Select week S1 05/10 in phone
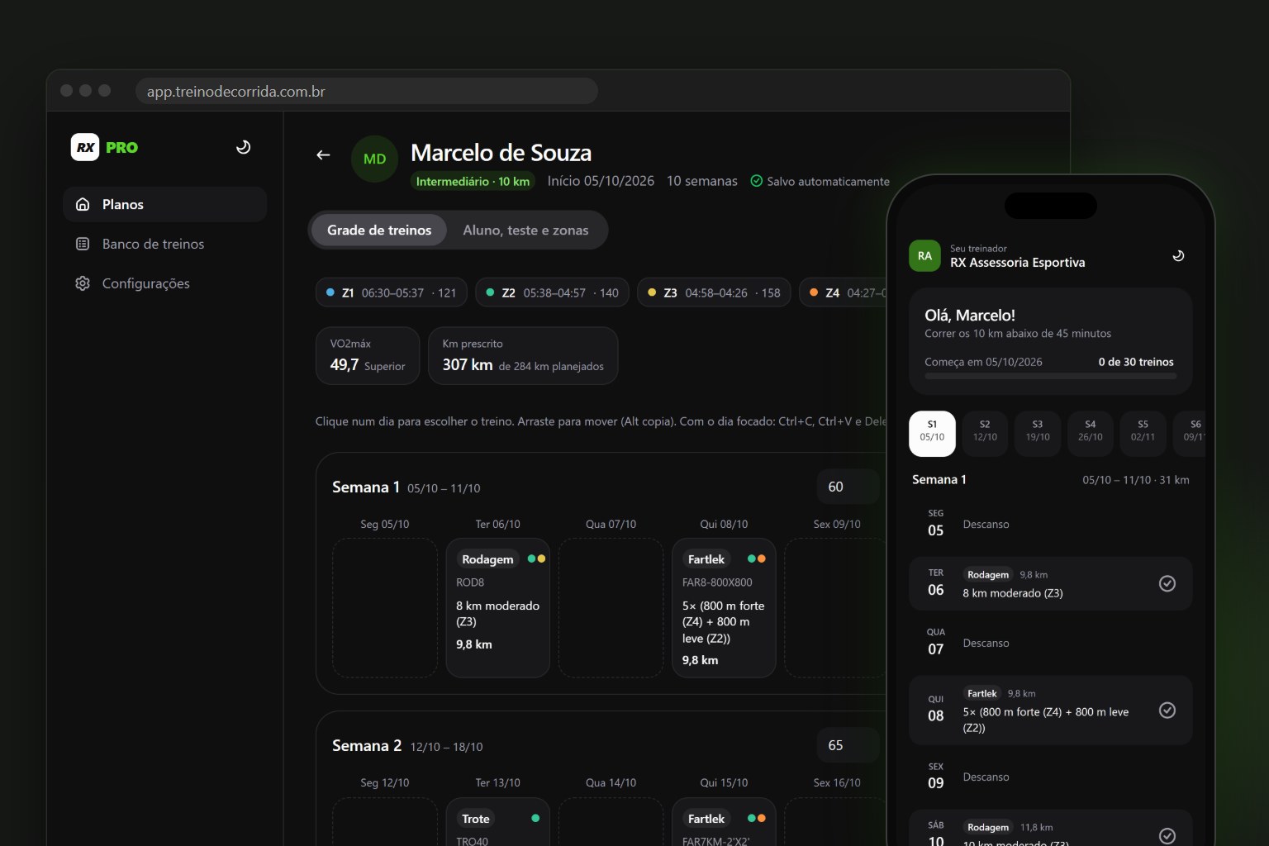1269x846 pixels. click(x=932, y=434)
